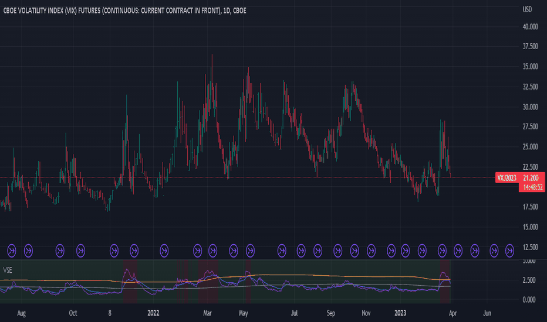Click the contract switch marker nearest the Jun label
Viewport: 547px width, 322px height.
(494, 251)
